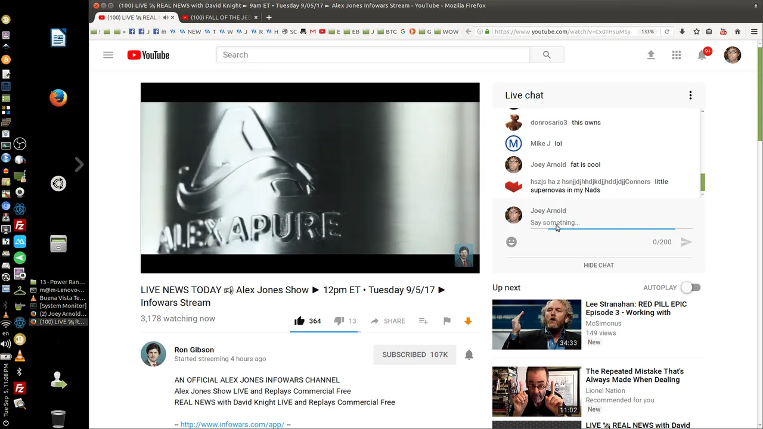763x429 pixels.
Task: Reload the page in Firefox
Action: coord(667,32)
